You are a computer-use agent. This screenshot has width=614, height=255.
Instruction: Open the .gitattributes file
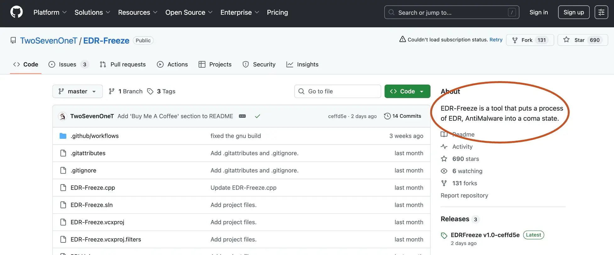[x=88, y=153]
